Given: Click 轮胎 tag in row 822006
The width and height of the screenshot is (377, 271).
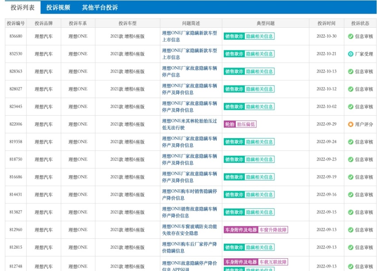Looking at the screenshot, I should pos(230,124).
